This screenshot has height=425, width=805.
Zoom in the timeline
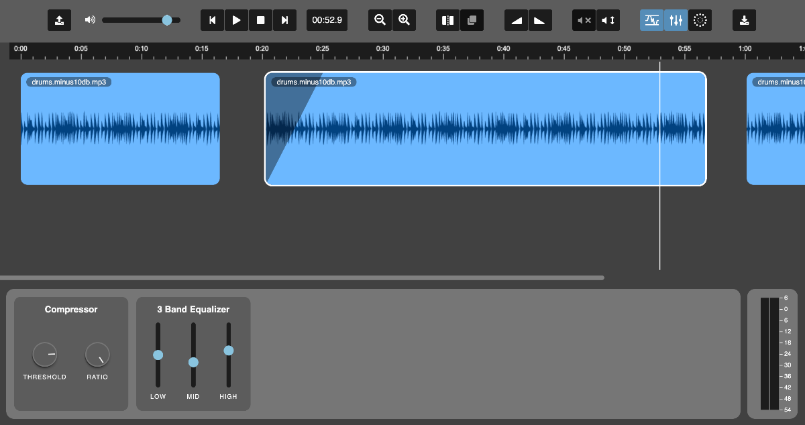(x=404, y=20)
